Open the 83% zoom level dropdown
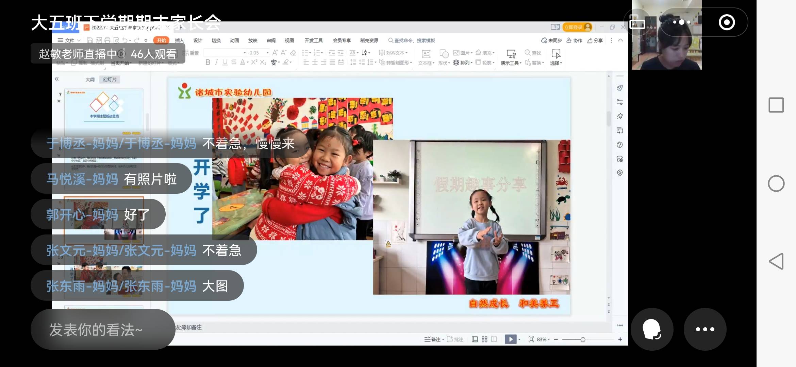796x367 pixels. [x=543, y=339]
